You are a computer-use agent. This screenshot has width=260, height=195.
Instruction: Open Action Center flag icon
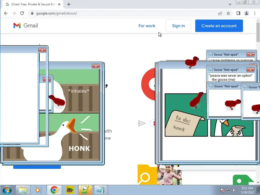[x=222, y=190]
